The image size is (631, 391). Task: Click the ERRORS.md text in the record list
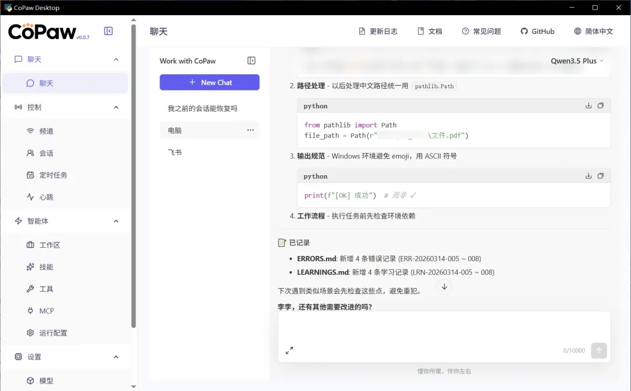pos(316,258)
